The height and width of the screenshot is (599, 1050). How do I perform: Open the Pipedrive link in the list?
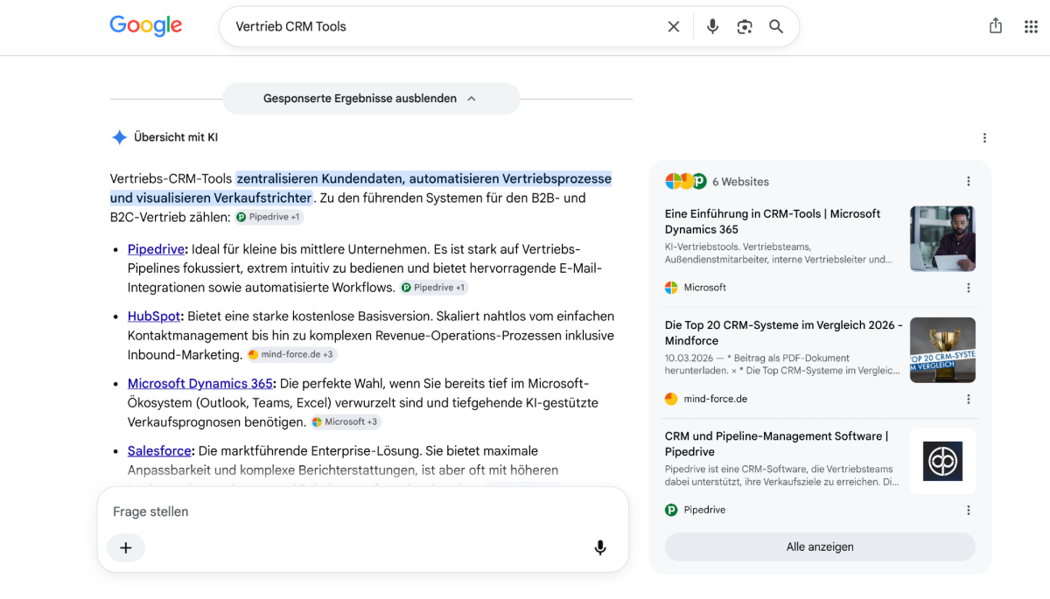(x=156, y=249)
